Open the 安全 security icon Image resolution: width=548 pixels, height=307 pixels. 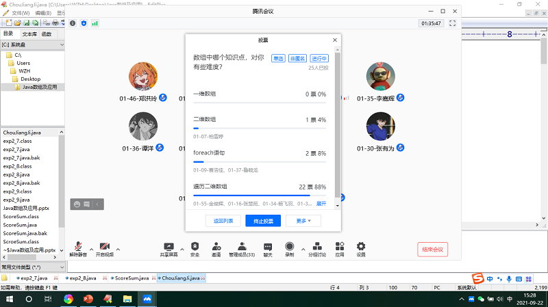(x=195, y=246)
